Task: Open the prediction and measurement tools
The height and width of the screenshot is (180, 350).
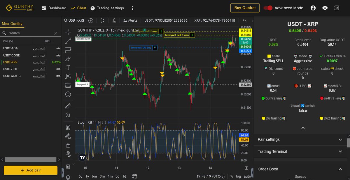Action: pyautogui.click(x=68, y=86)
